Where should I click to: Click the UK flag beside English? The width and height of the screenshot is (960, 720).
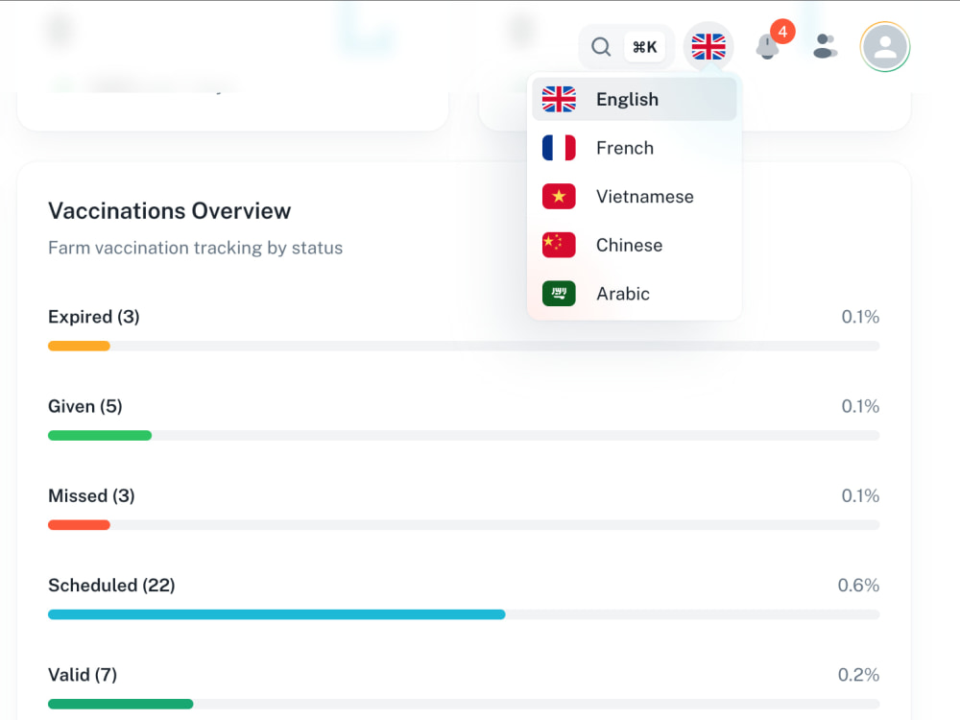[559, 99]
